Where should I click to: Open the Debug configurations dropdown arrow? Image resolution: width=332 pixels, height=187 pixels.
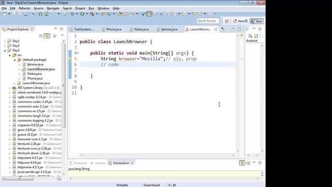pos(77,14)
